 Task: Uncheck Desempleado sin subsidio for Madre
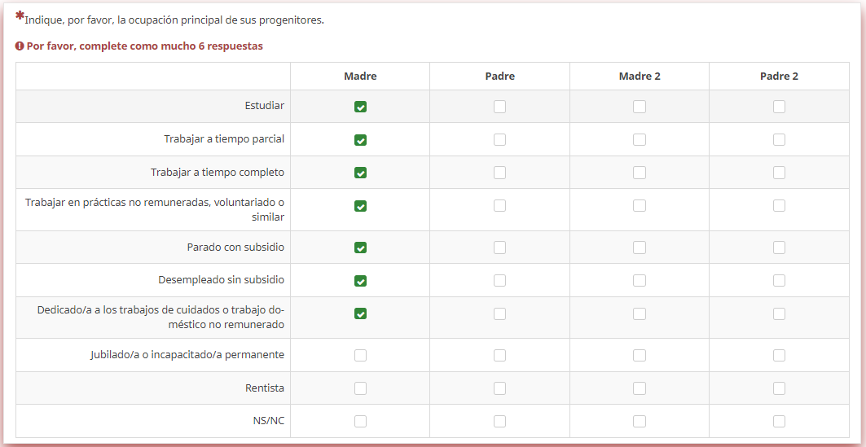[x=360, y=280]
